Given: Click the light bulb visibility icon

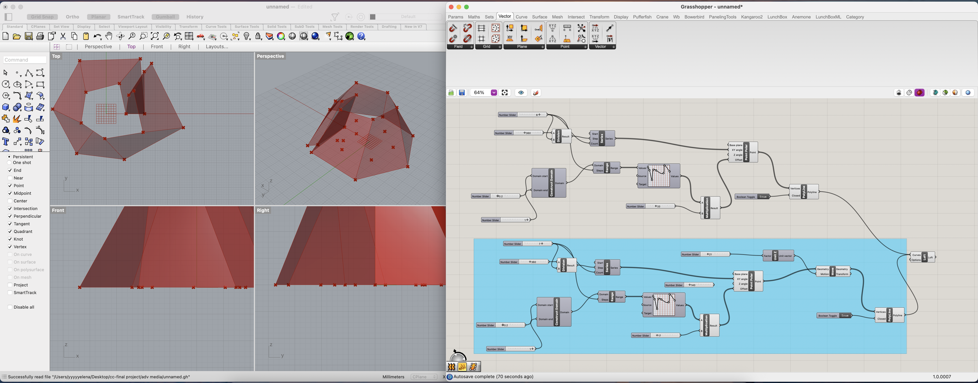Looking at the screenshot, I should tap(247, 36).
